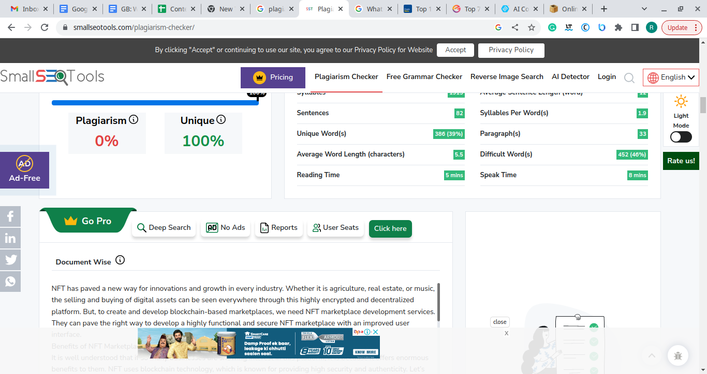
Task: Select the User Seats feature button
Action: 335,228
